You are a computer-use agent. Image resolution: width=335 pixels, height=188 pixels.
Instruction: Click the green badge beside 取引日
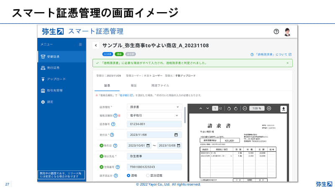point(101,145)
